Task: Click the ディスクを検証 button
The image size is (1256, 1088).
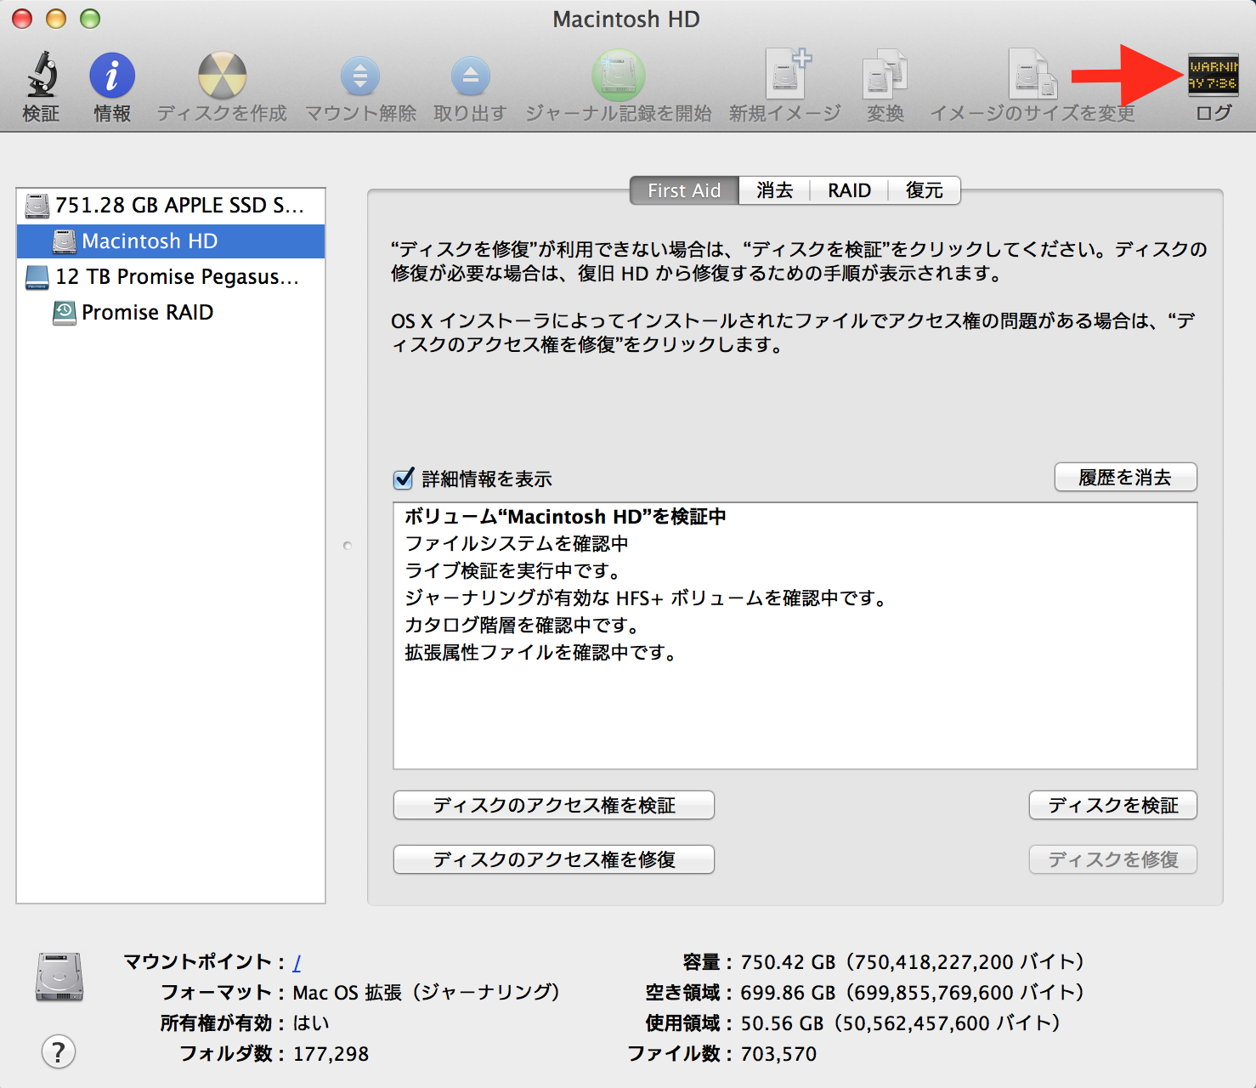Action: click(x=1112, y=805)
